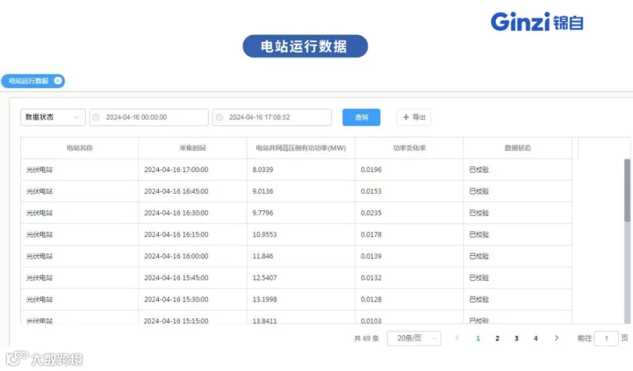Click the start time field 2024-04-16 00:00:00
Image resolution: width=633 pixels, height=371 pixels.
[x=148, y=117]
